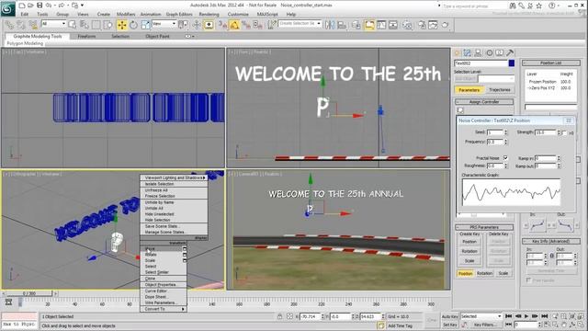Image resolution: width=588 pixels, height=331 pixels.
Task: Collapse the Key Info (Advanced) rollout
Action: tap(551, 241)
